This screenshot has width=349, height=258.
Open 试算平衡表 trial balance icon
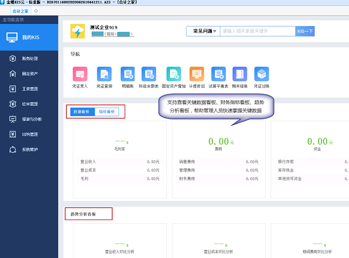pyautogui.click(x=218, y=74)
